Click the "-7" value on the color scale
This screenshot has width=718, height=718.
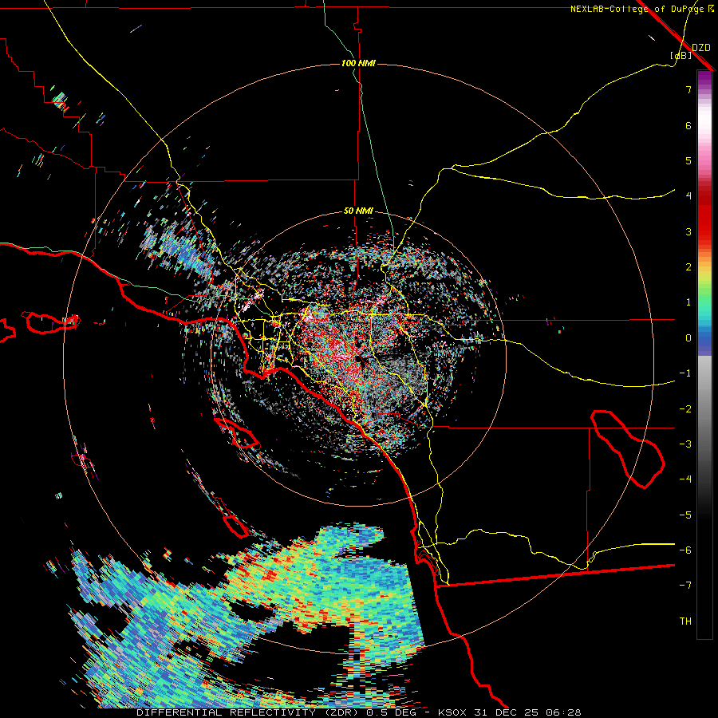click(x=685, y=586)
